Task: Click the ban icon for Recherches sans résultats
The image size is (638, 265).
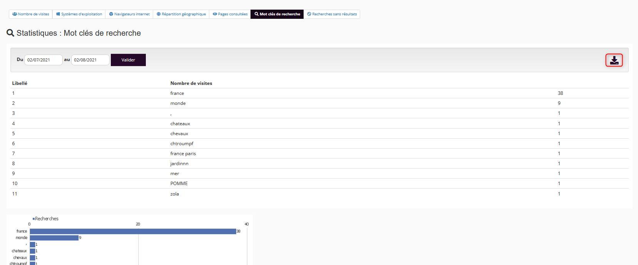Action: point(309,14)
